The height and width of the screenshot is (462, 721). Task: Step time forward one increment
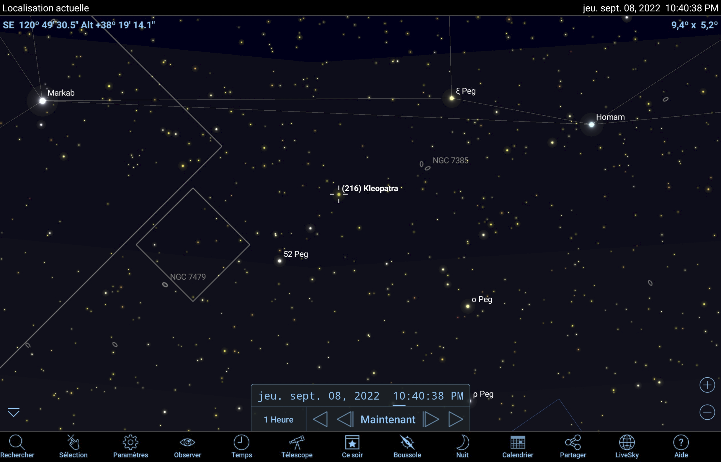(x=431, y=419)
